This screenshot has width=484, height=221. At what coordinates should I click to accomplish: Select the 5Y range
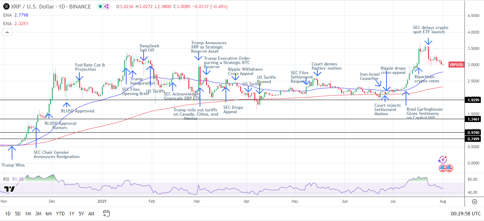[x=81, y=214]
